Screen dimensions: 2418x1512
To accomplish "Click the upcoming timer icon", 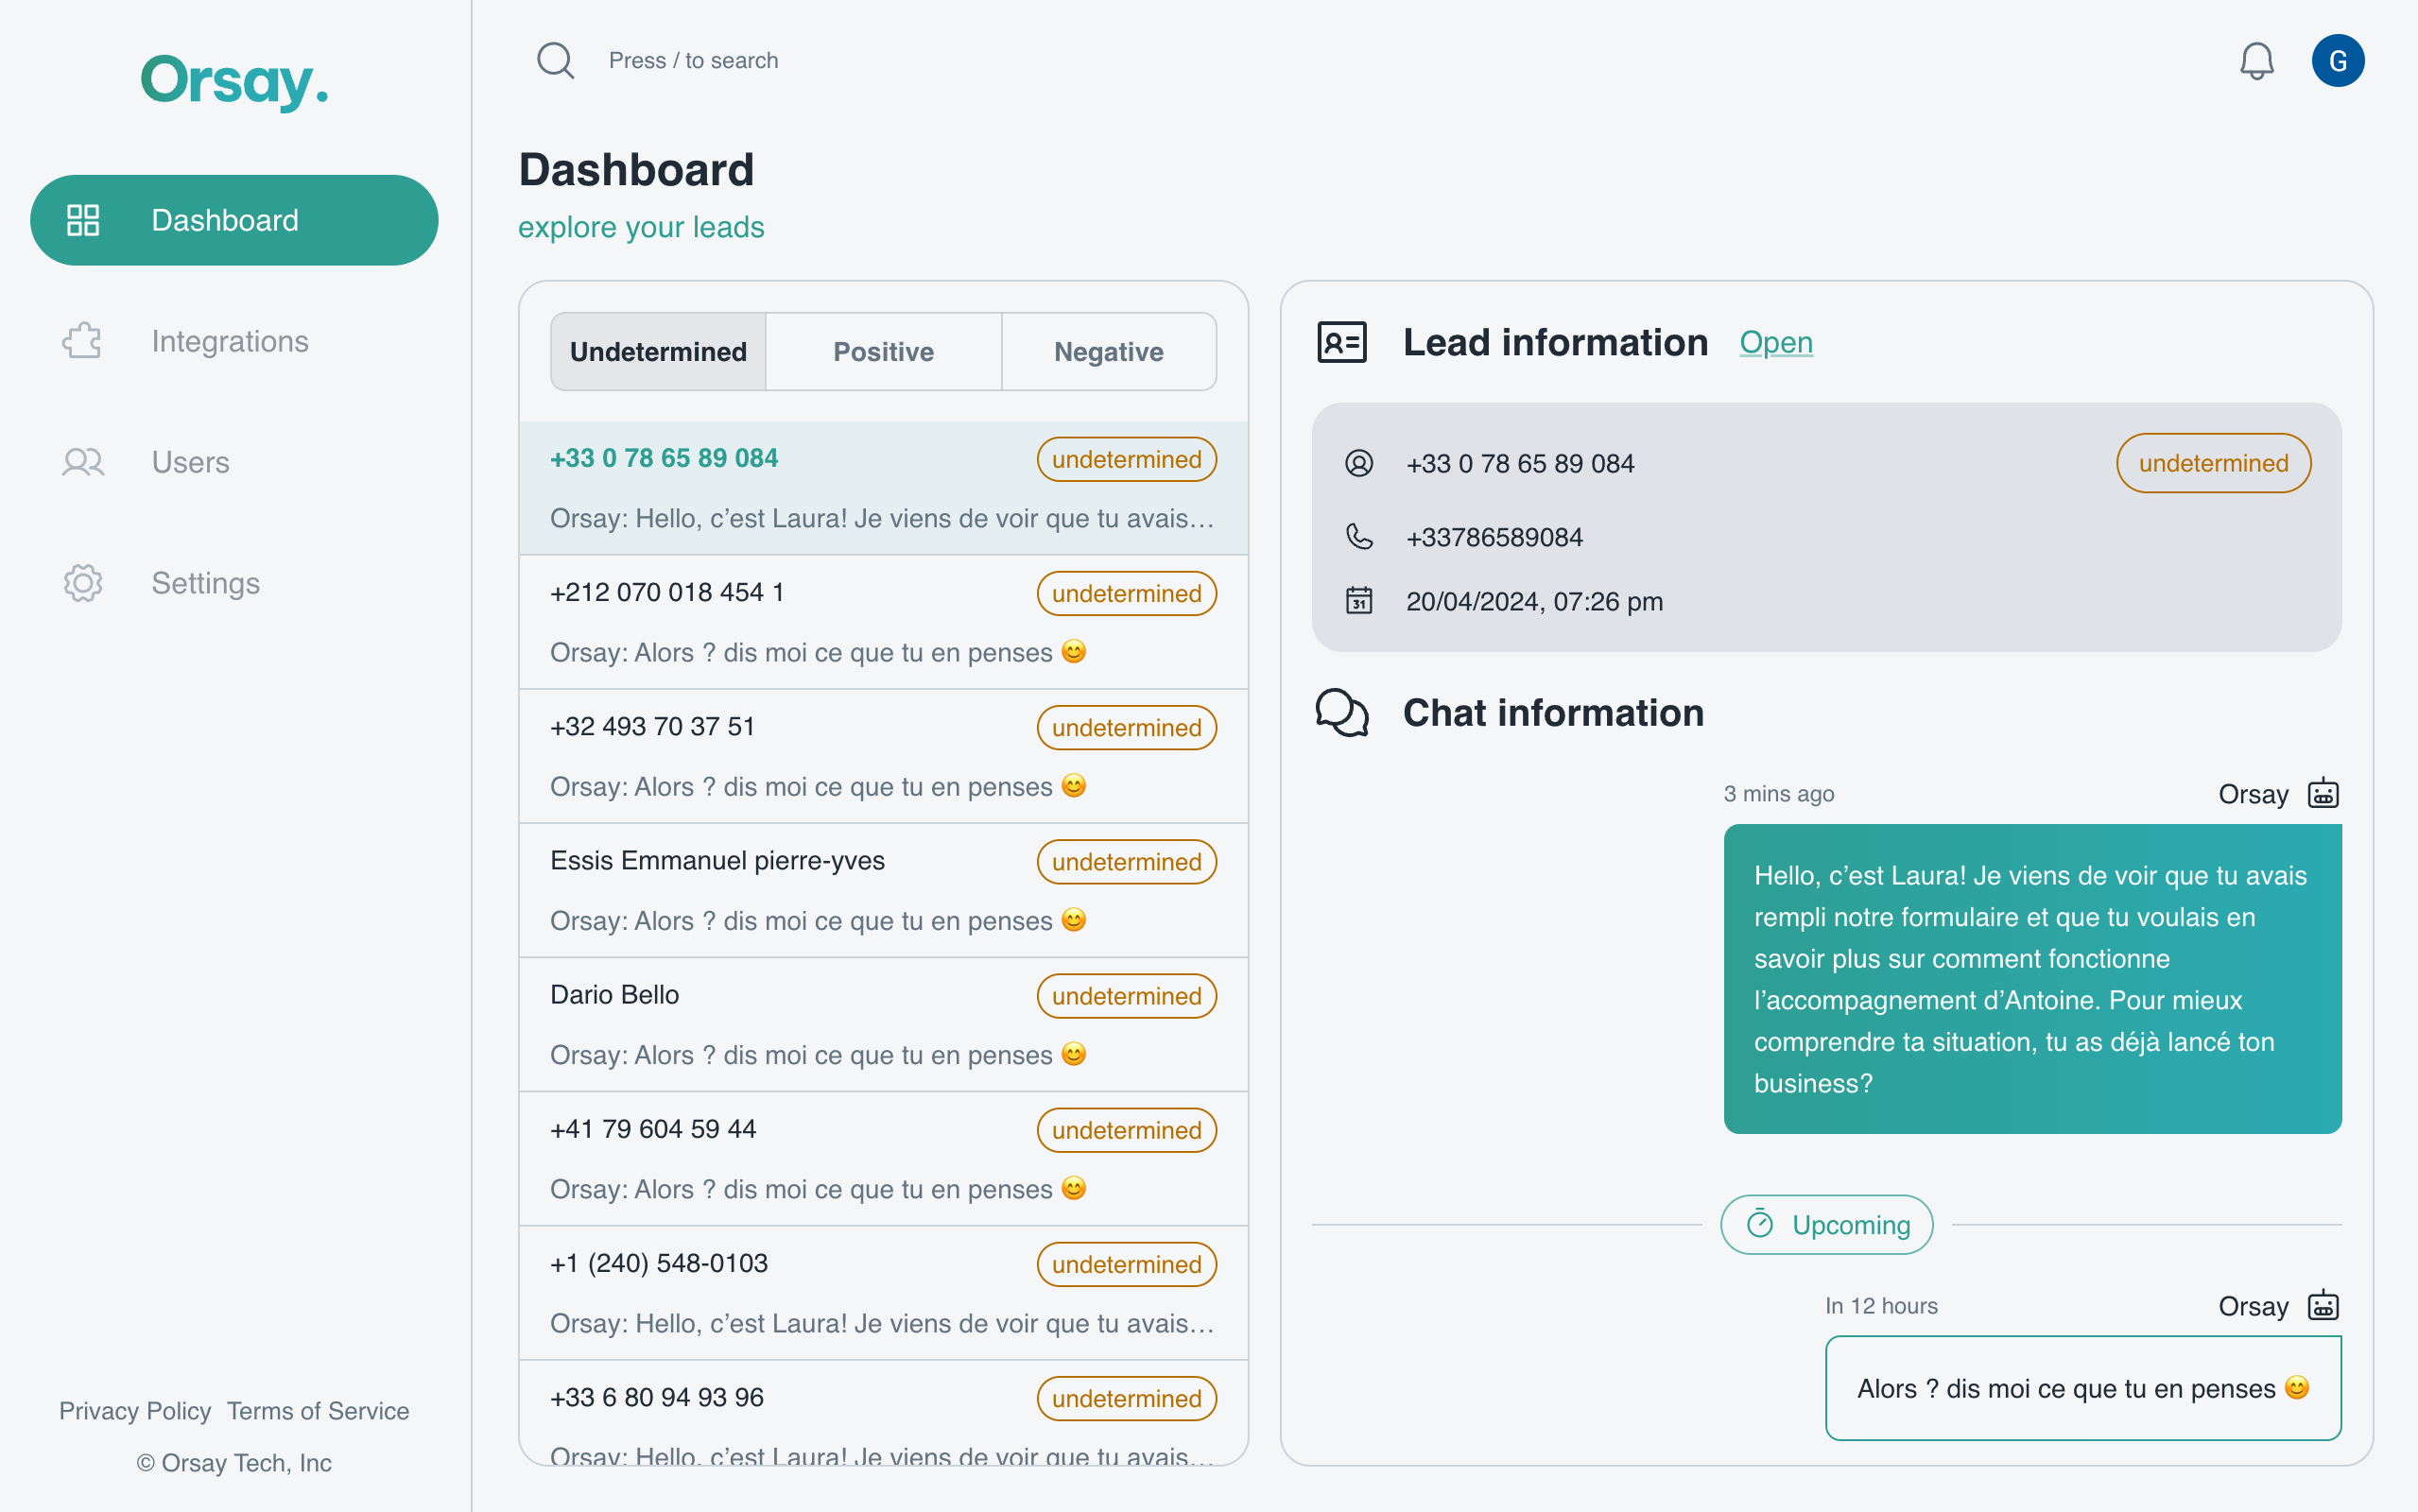I will 1761,1225.
